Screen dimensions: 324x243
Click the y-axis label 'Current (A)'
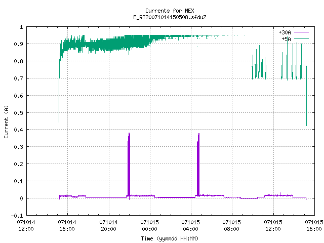pos(6,121)
